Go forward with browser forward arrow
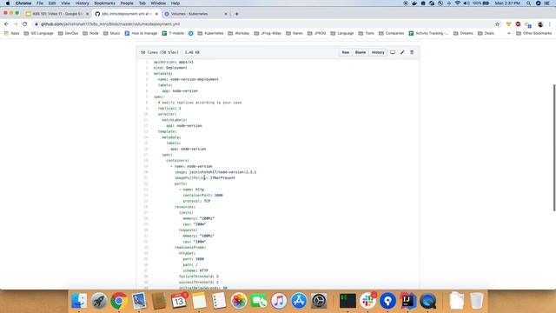Screen dimensions: 556x313 16,24
